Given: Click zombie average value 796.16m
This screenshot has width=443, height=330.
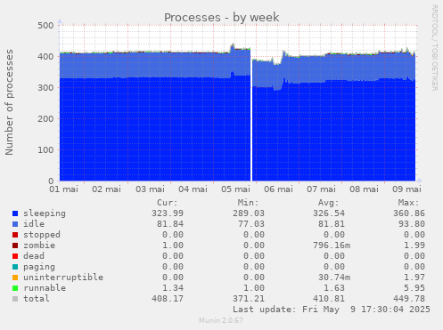Looking at the screenshot, I should click(332, 245).
